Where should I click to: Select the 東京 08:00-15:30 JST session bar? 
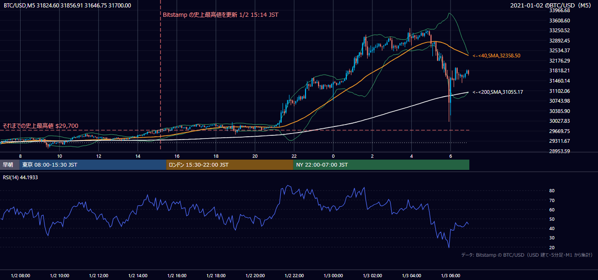(93, 165)
